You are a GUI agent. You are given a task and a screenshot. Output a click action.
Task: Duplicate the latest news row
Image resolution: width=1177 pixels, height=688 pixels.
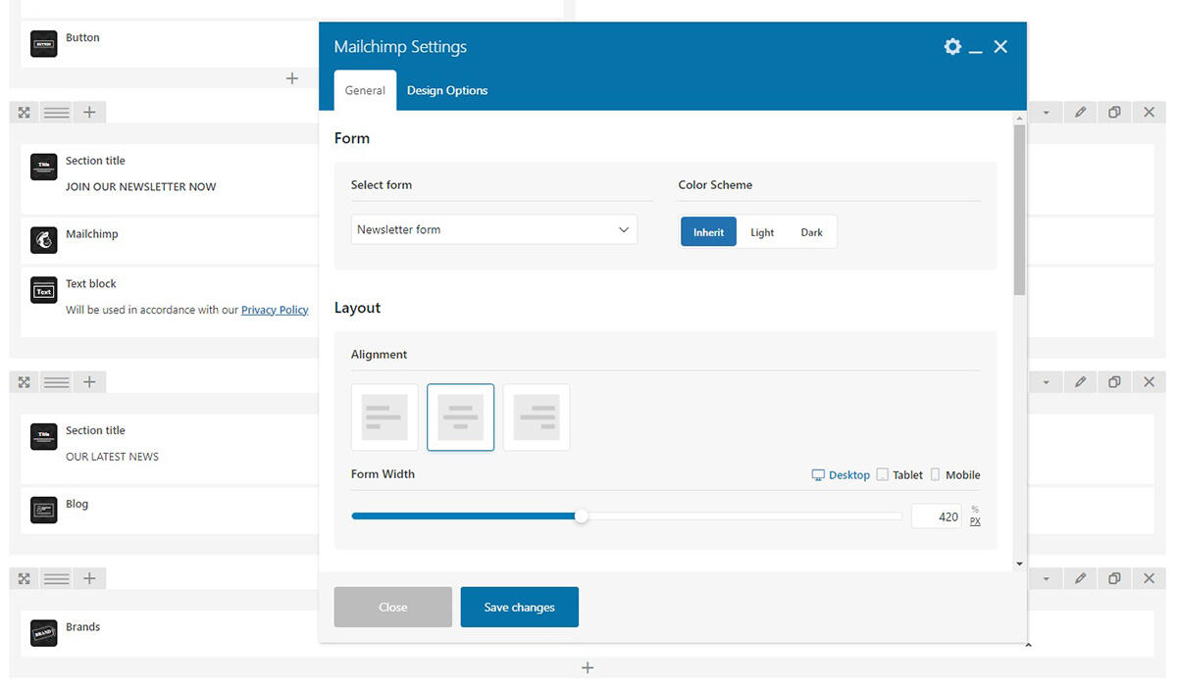(x=1114, y=382)
